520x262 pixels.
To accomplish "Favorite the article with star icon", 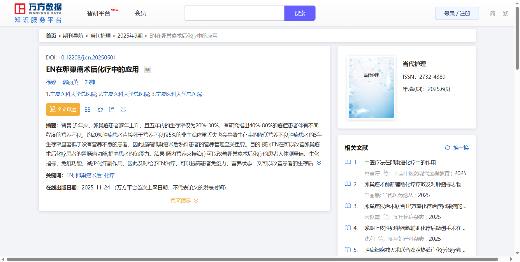I will pyautogui.click(x=100, y=110).
